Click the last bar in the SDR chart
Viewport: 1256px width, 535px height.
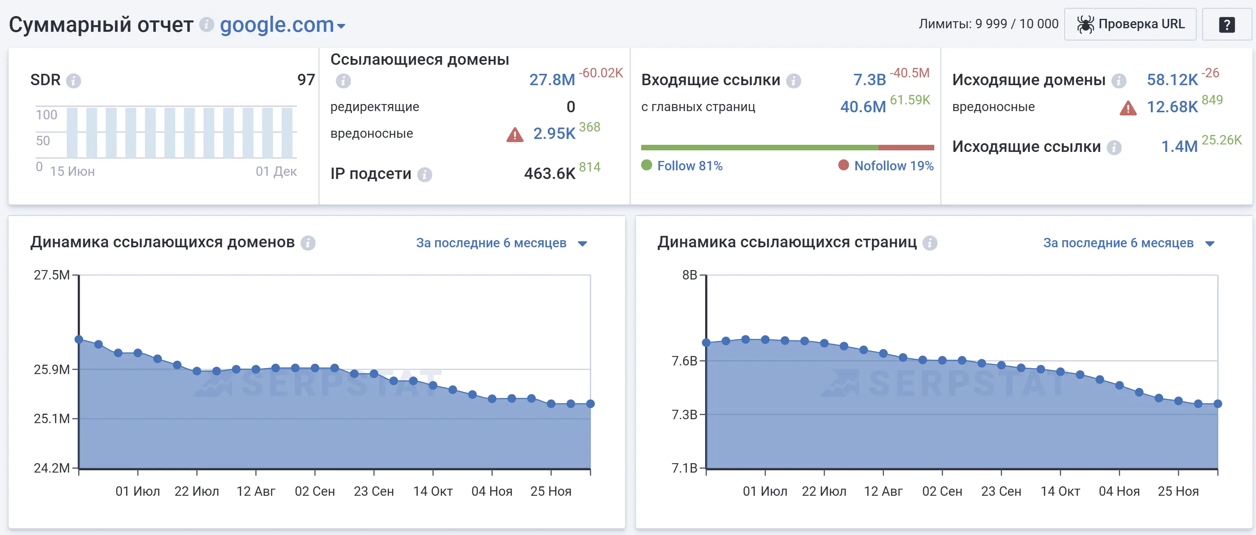click(287, 133)
